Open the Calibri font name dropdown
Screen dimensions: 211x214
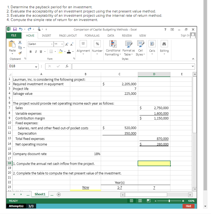point(52,44)
